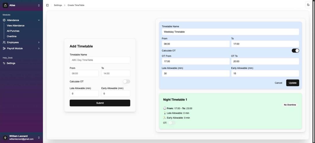Click the Attendance fingerprint icon
Viewport: 315px width, 143px height.
(x=4, y=20)
